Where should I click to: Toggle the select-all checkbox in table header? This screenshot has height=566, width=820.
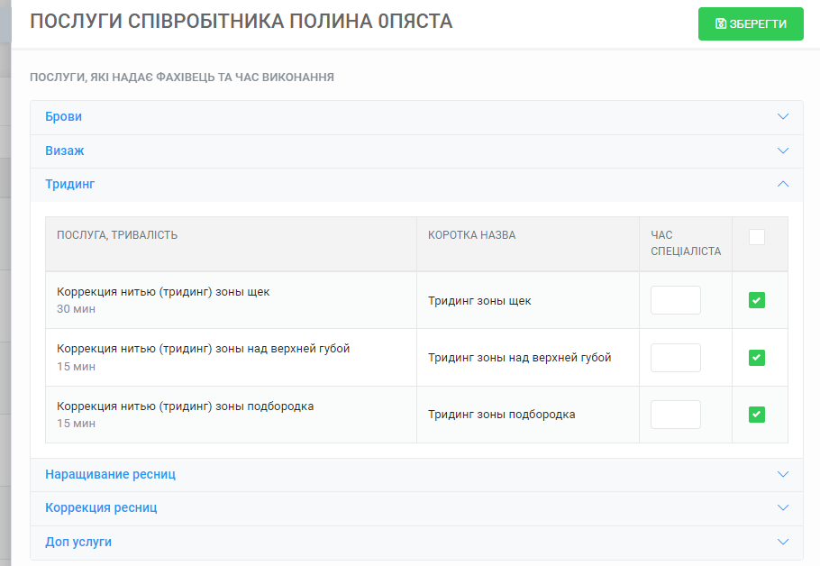[x=757, y=237]
